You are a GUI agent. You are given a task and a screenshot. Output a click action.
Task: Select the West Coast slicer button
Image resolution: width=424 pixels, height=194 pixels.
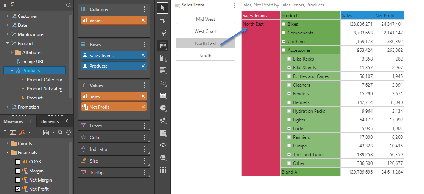coord(206,31)
